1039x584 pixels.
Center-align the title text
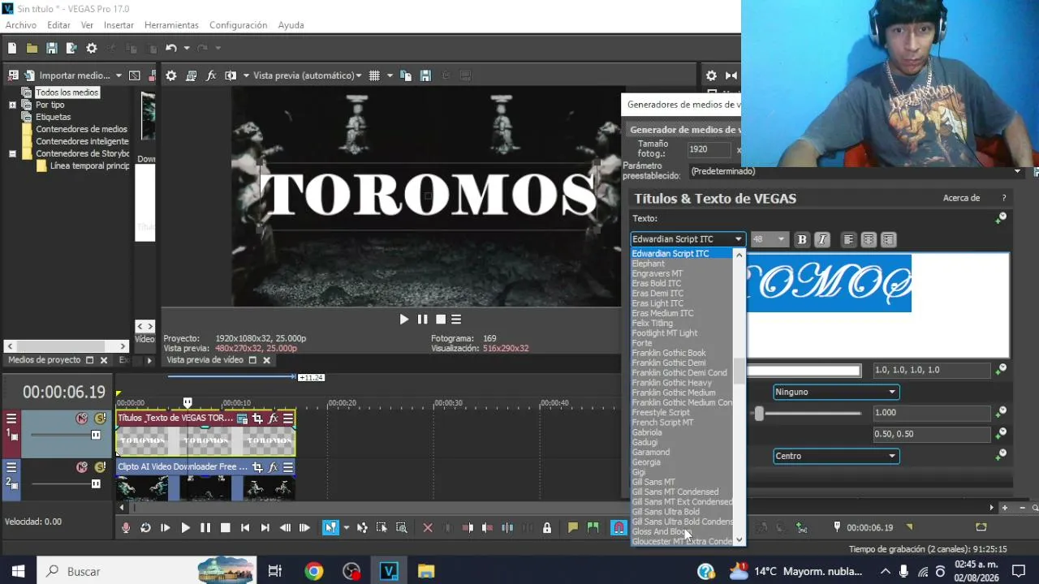[869, 239]
